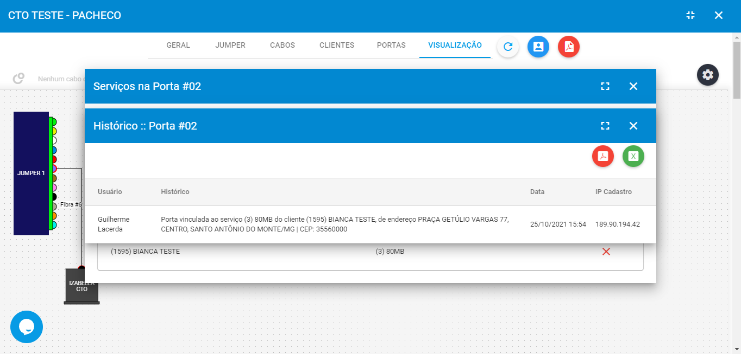
Task: Open the dark settings gear
Action: pos(708,75)
